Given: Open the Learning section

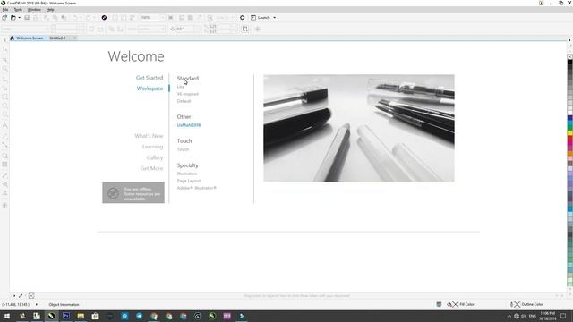Looking at the screenshot, I should pos(153,147).
